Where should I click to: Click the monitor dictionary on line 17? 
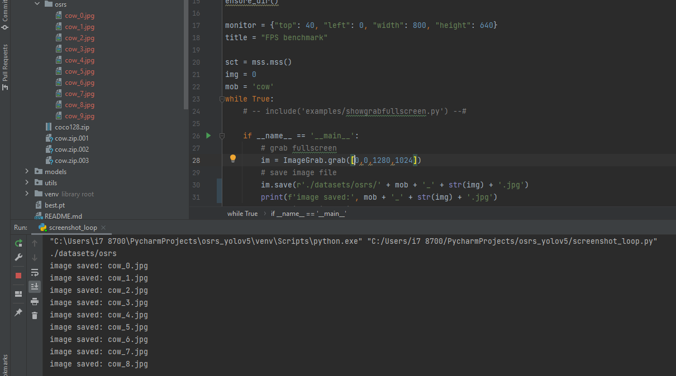361,26
